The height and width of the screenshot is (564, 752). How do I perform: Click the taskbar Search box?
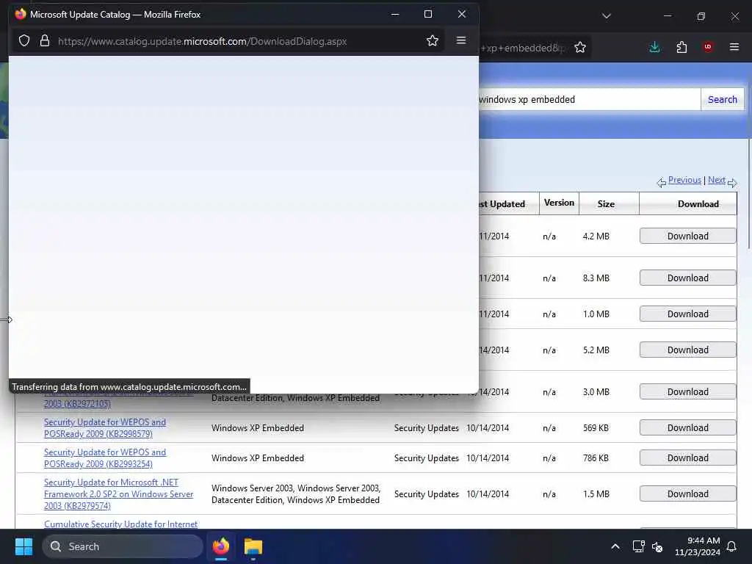point(123,546)
